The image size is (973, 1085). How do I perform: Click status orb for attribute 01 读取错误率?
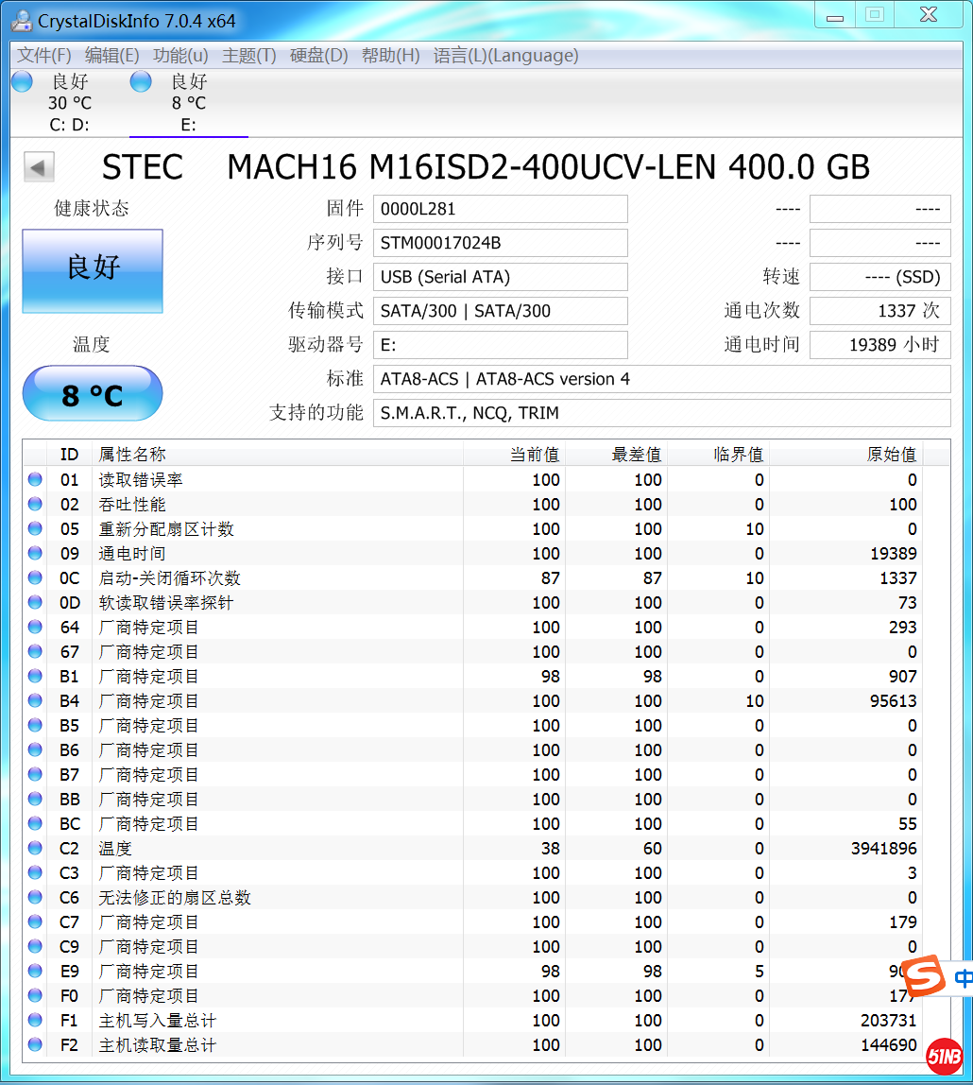click(35, 480)
